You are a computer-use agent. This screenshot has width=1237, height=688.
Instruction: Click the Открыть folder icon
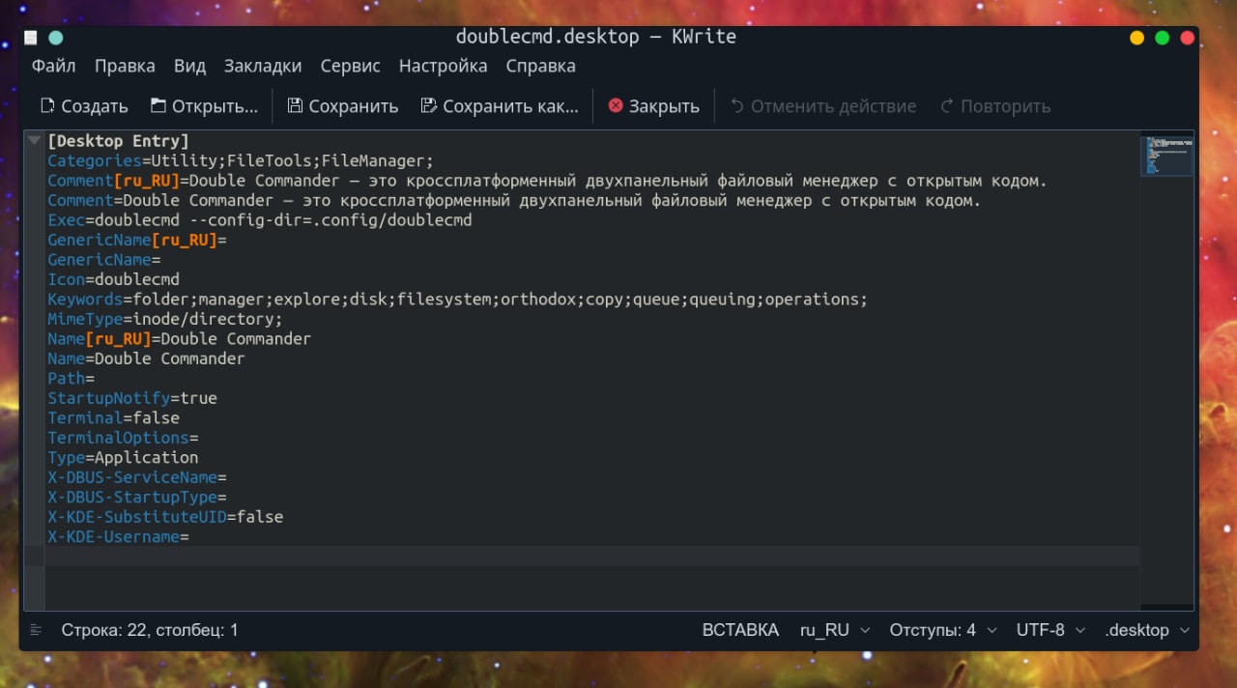point(158,106)
